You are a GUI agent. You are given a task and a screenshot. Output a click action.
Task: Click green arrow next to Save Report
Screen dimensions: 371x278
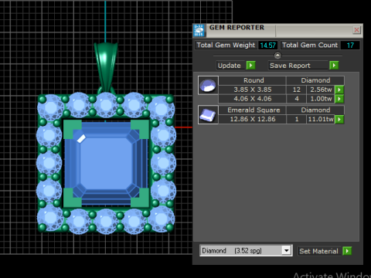coord(334,66)
